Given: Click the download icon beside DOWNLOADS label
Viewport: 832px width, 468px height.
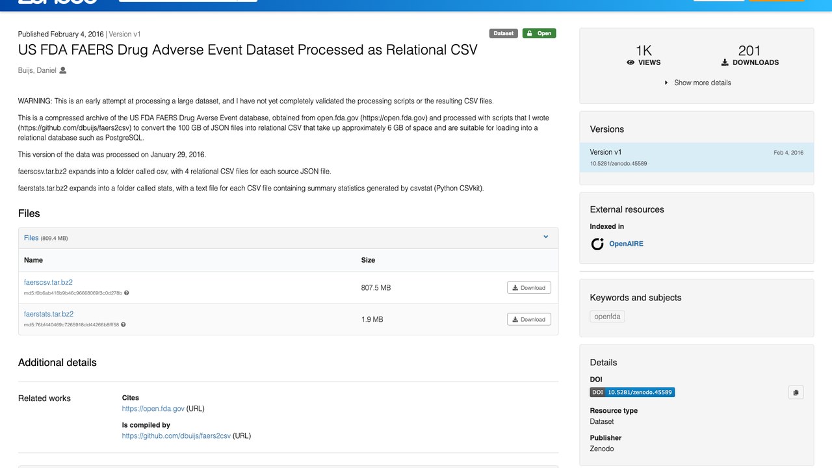Looking at the screenshot, I should pyautogui.click(x=725, y=62).
